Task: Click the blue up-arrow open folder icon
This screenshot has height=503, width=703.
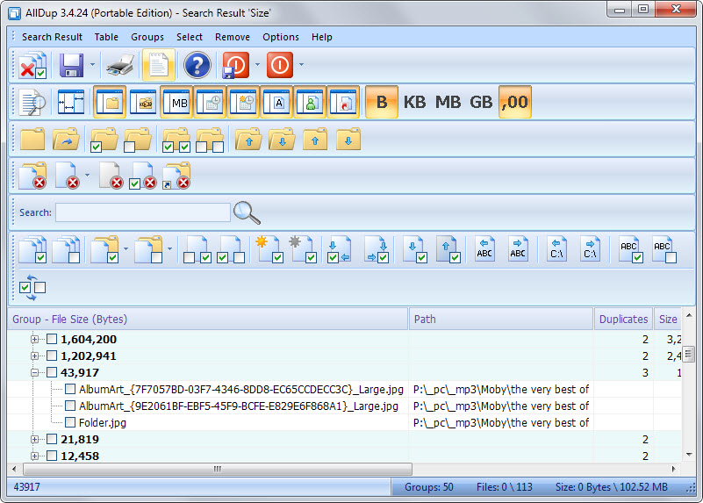Action: (248, 140)
